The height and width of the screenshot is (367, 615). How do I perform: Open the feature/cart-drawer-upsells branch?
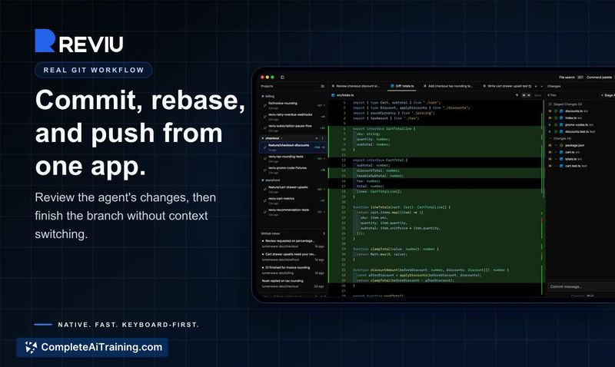(x=294, y=189)
